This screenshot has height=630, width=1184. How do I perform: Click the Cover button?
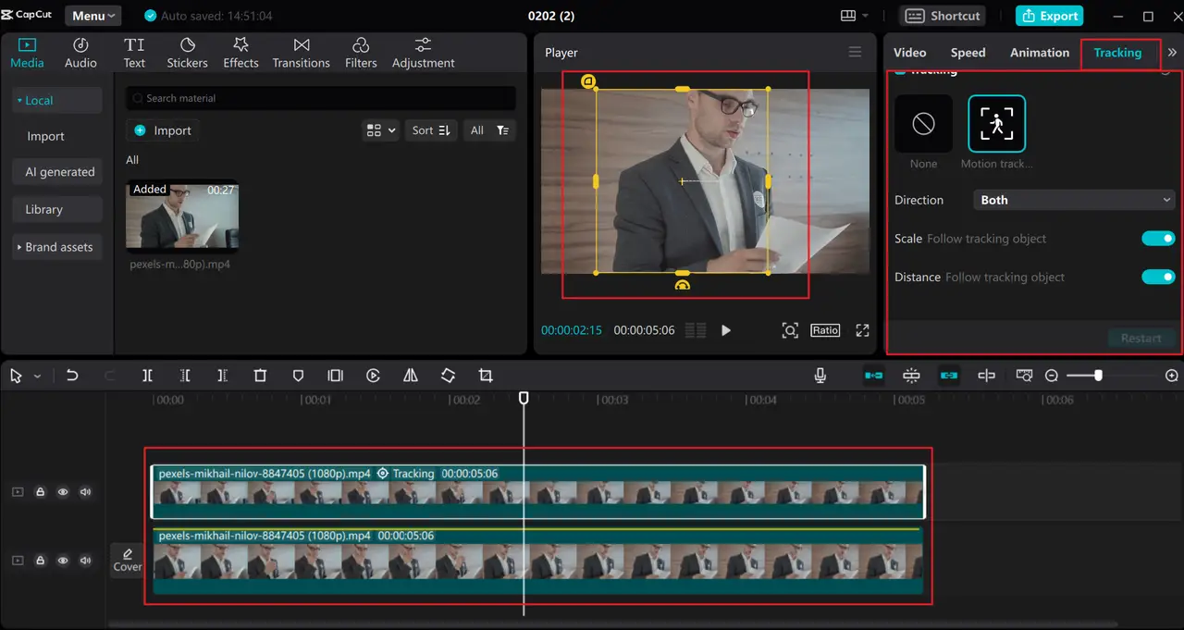click(x=128, y=560)
